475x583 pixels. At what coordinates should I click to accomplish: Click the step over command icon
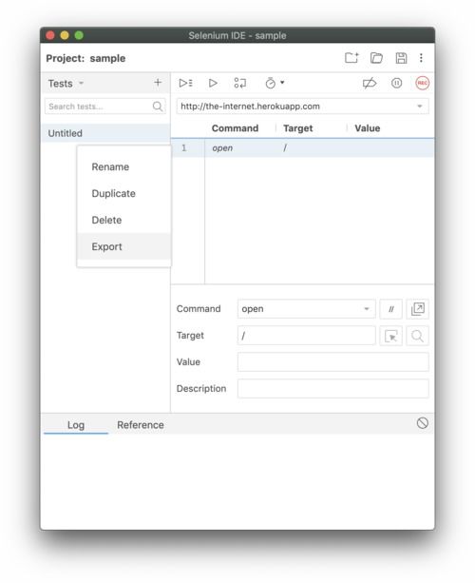point(240,83)
